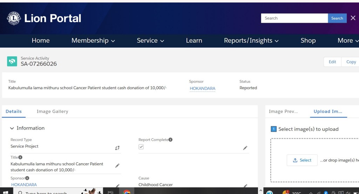
Task: Collapse the Information section
Action: [x=12, y=129]
